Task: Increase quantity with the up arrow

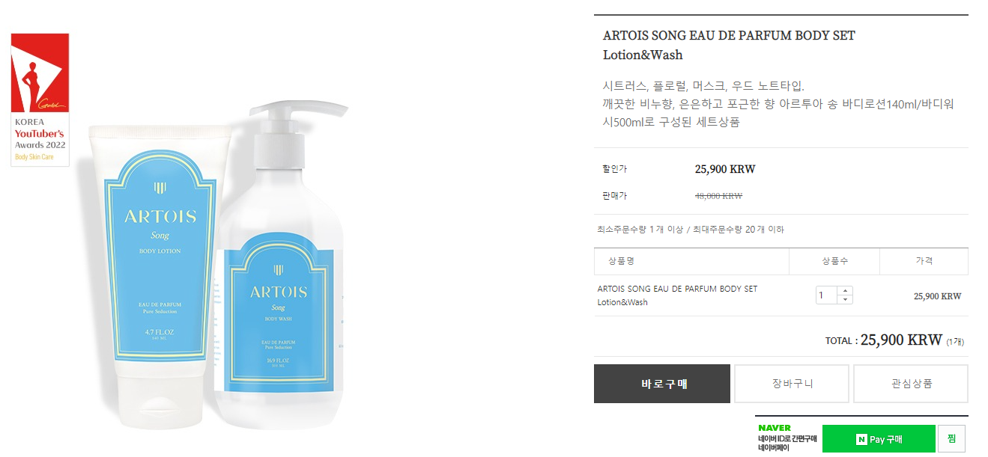Action: [845, 291]
